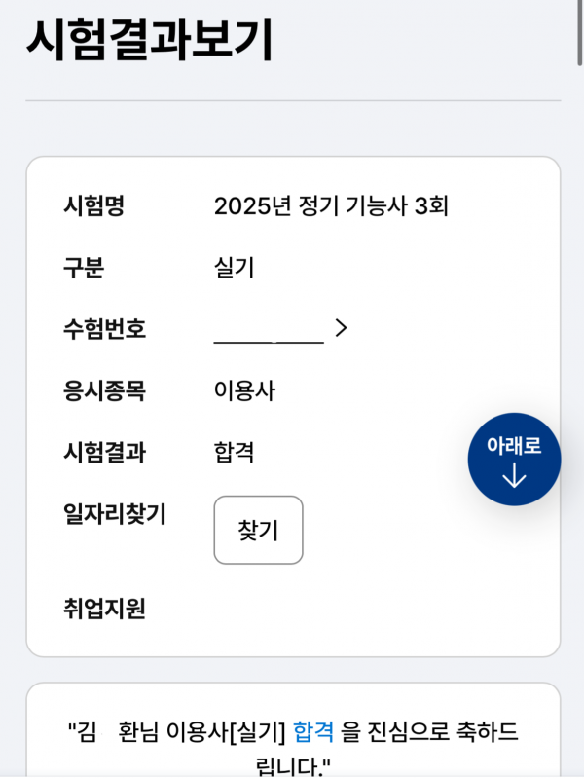The width and height of the screenshot is (584, 778).
Task: Click the chevron next to 수험번호
Action: (341, 329)
